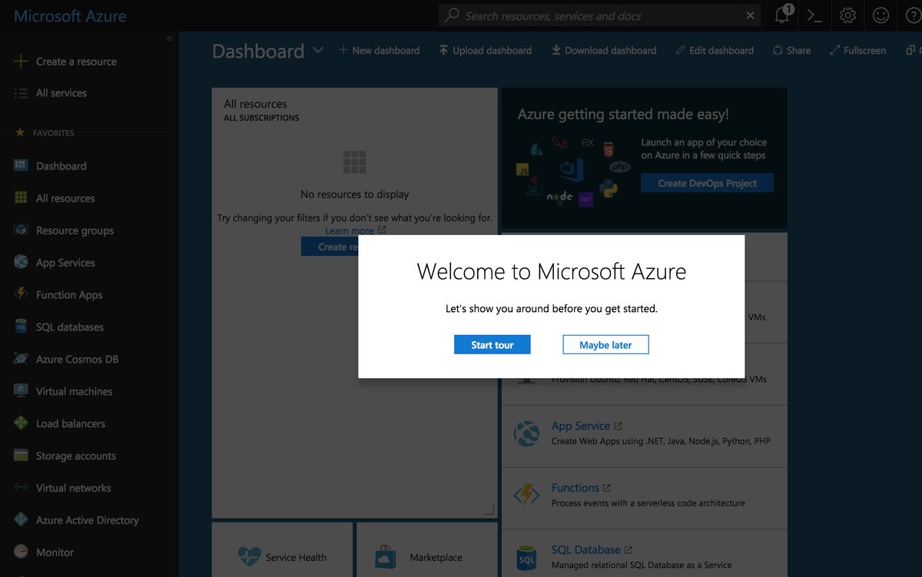Screen dimensions: 922x577
Task: Open the Functions link
Action: (x=575, y=488)
